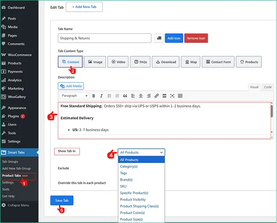Click the description editor scrollbar
Viewport: 277px width, 223px height.
click(271, 111)
